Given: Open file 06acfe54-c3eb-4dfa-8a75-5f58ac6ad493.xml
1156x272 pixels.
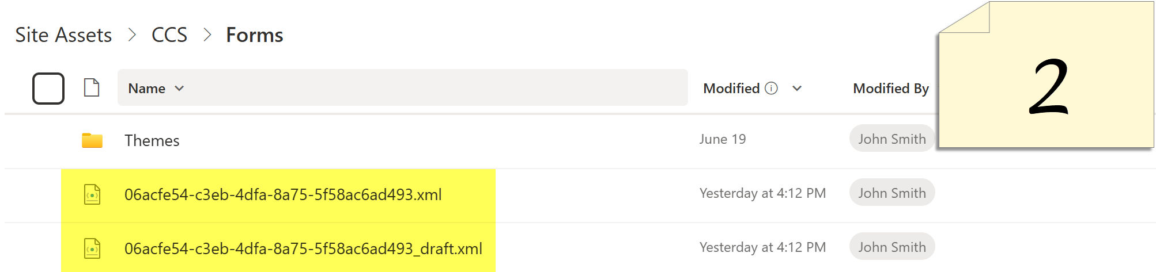Looking at the screenshot, I should pyautogui.click(x=283, y=194).
